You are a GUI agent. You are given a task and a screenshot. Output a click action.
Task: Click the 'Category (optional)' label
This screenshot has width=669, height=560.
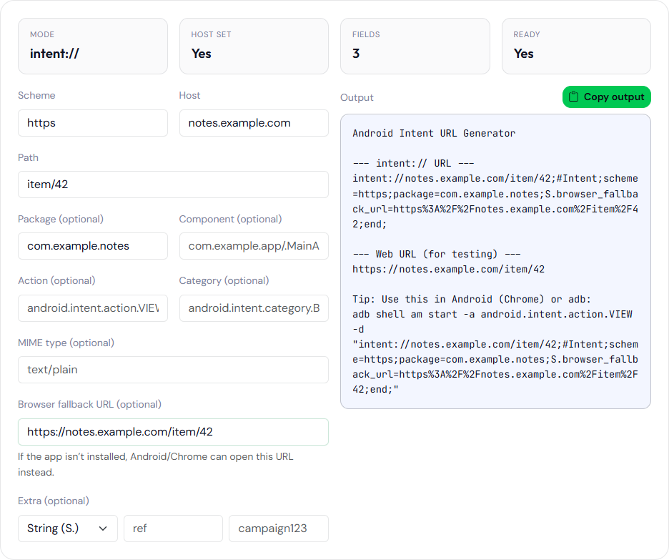(224, 280)
